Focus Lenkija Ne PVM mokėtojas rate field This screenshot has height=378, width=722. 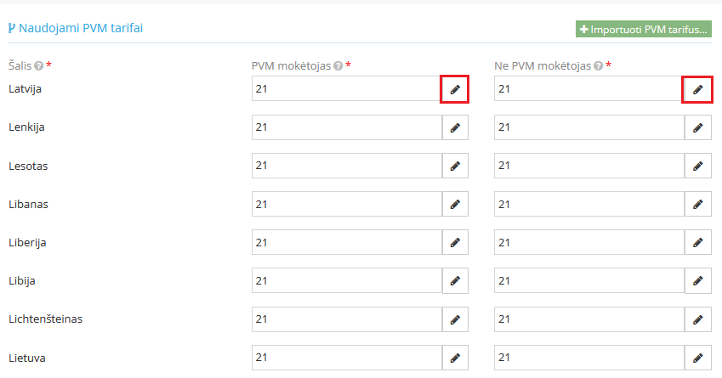click(x=588, y=127)
